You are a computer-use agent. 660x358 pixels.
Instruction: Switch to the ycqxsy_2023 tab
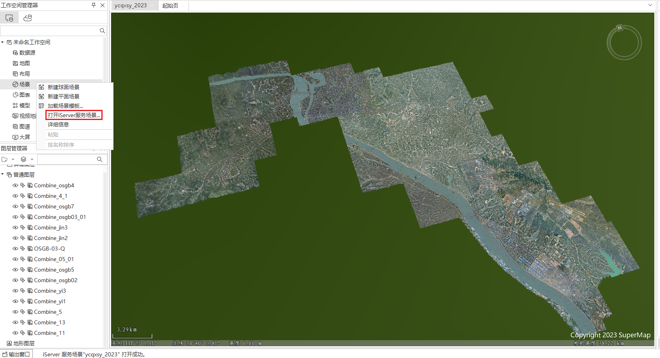click(131, 6)
